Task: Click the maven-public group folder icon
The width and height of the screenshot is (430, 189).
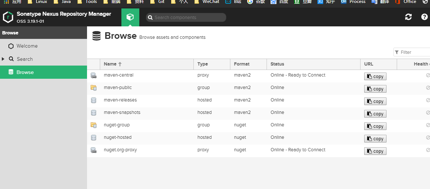Action: click(94, 88)
